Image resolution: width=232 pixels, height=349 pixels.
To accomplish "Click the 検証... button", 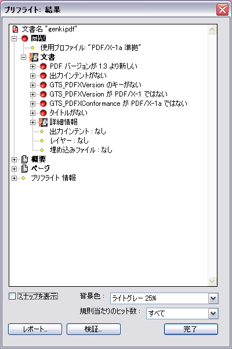I will [93, 329].
